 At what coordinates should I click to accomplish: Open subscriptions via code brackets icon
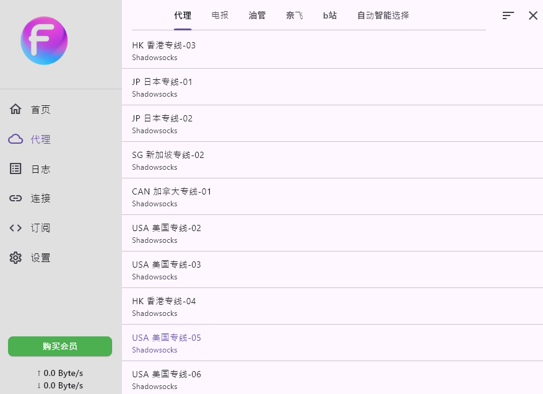point(15,228)
